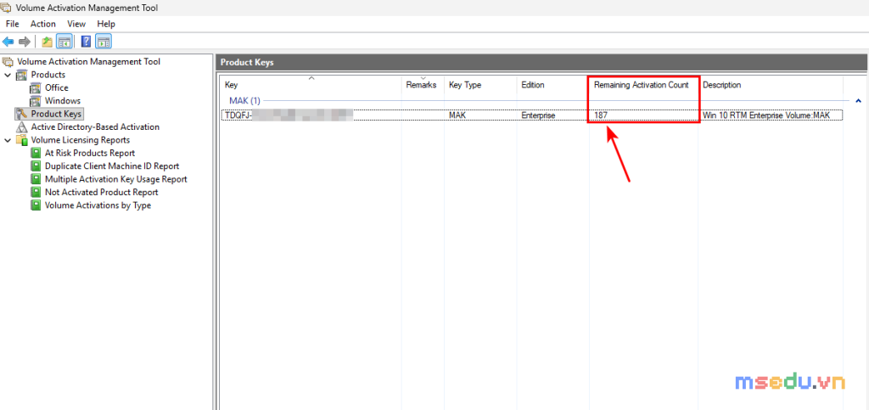Select the Volume Activation Management Tool root node
Viewport: 869px width, 410px height.
(x=88, y=61)
